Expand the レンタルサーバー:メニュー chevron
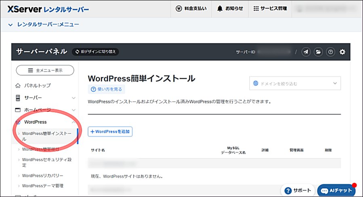The height and width of the screenshot is (197, 363). [x=10, y=25]
